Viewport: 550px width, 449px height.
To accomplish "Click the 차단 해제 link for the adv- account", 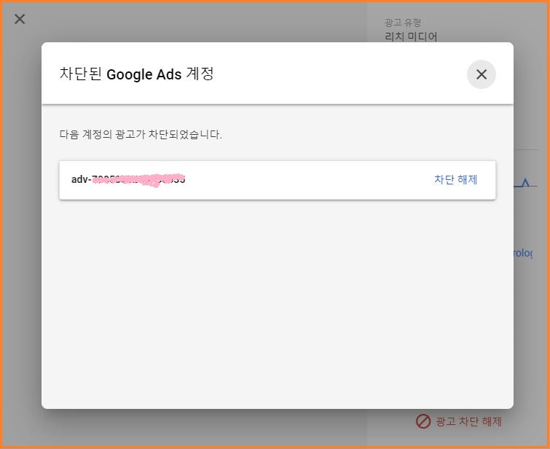I will coord(455,180).
